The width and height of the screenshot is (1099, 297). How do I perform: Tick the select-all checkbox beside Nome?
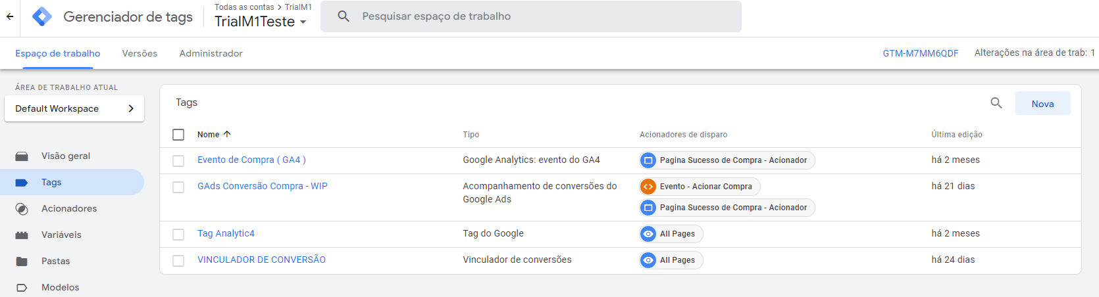pos(178,135)
